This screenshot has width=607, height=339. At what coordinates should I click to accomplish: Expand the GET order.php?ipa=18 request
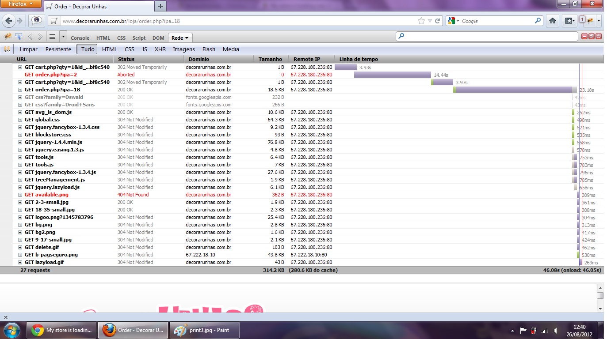point(20,90)
